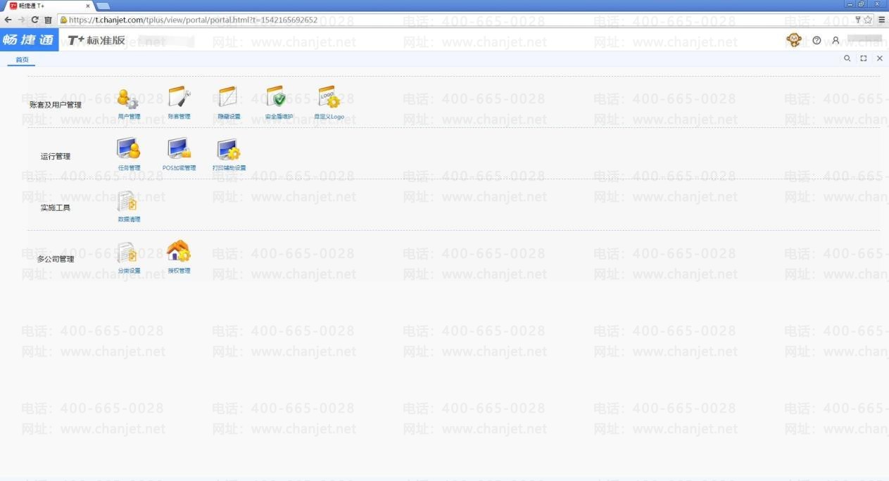Open the 隐藏设置 settings icon
The height and width of the screenshot is (481, 889).
229,104
